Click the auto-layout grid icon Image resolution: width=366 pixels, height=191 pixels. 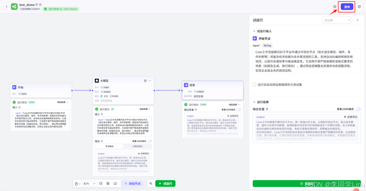click(108, 184)
